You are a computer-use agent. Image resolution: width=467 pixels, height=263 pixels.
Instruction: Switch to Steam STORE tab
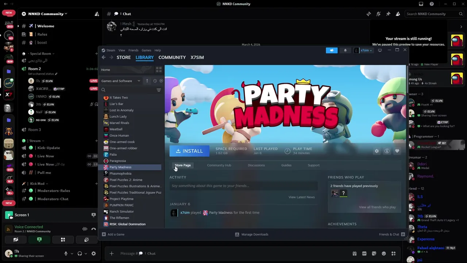click(x=124, y=57)
